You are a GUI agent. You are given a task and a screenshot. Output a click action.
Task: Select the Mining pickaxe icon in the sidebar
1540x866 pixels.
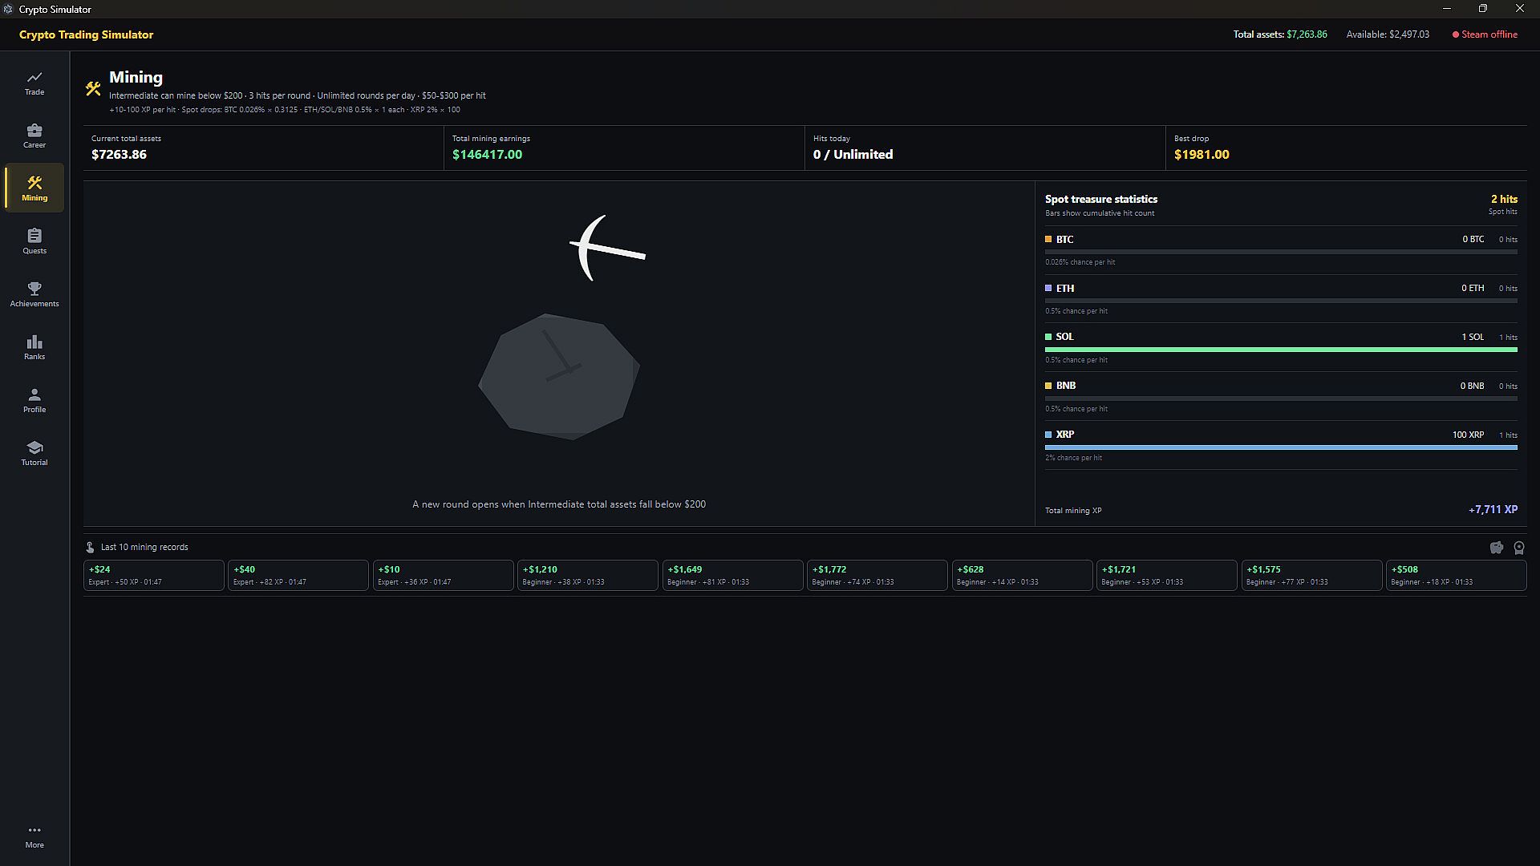(x=34, y=183)
